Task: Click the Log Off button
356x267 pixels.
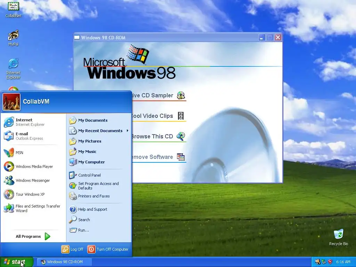Action: (x=72, y=249)
